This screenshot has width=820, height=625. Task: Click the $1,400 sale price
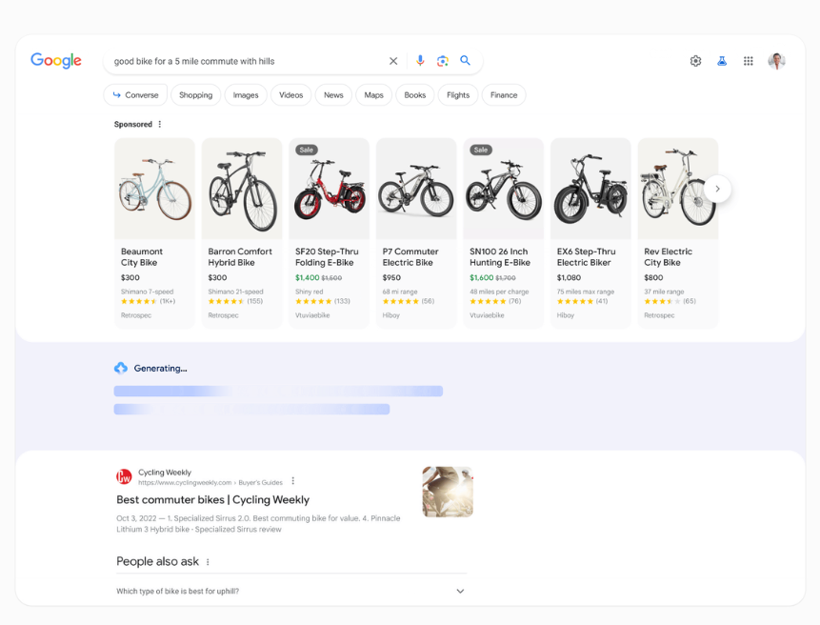coord(307,277)
